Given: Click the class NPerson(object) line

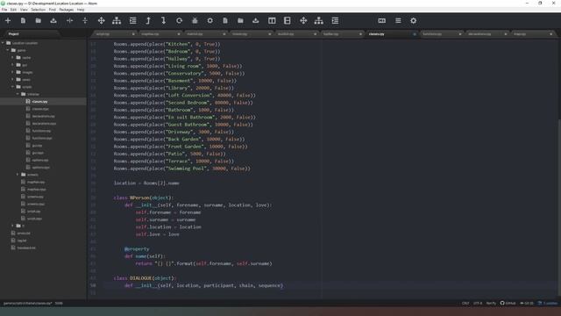Looking at the screenshot, I should point(144,197).
